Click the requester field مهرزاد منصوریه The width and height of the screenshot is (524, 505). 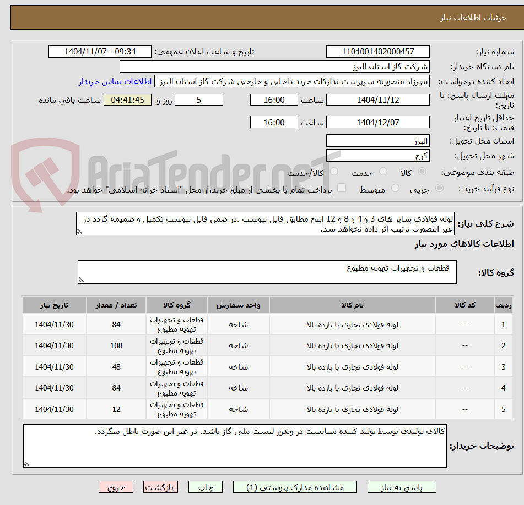[x=291, y=82]
